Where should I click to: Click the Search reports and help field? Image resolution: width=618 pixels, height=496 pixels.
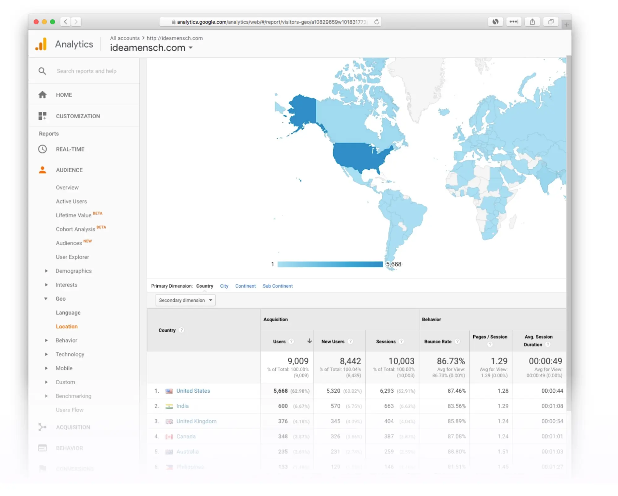(x=87, y=71)
